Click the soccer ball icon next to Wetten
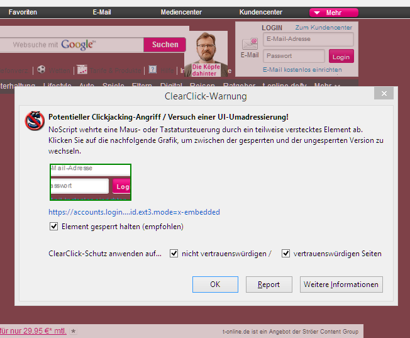 coord(41,70)
